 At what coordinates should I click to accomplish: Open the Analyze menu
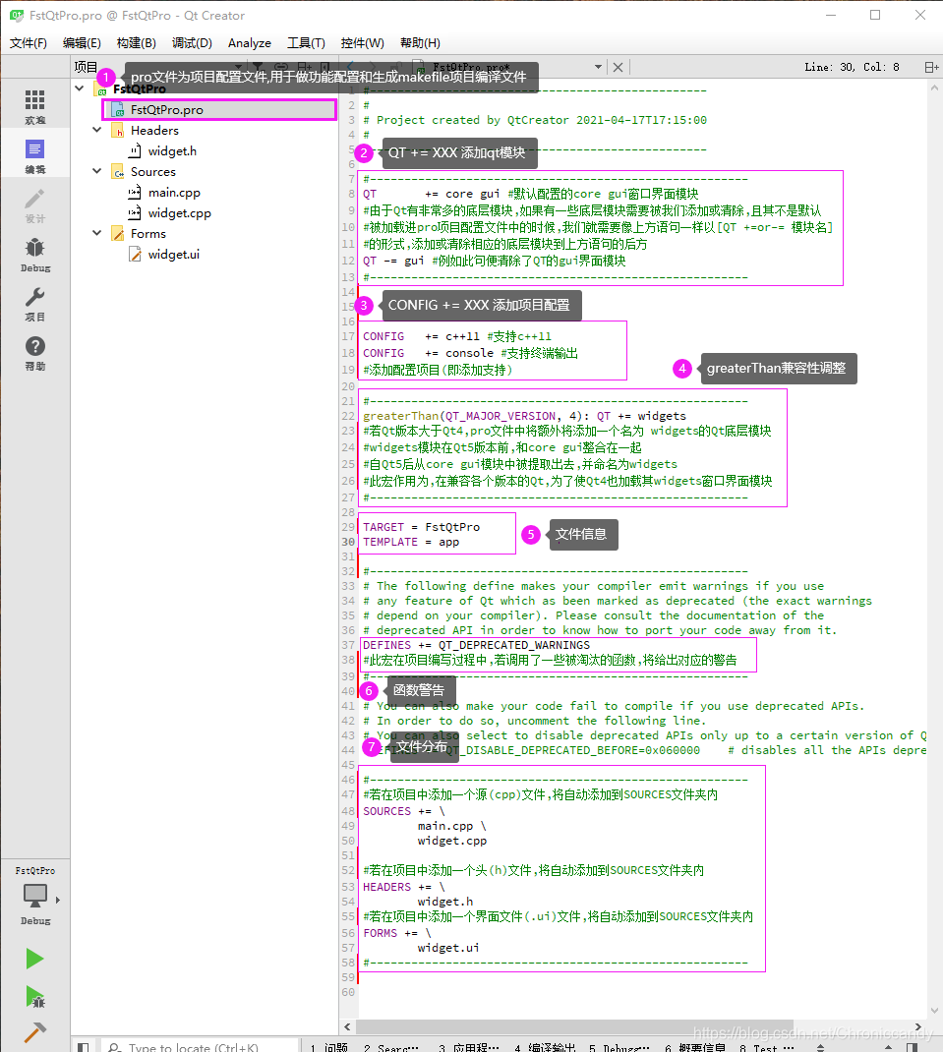pyautogui.click(x=250, y=43)
